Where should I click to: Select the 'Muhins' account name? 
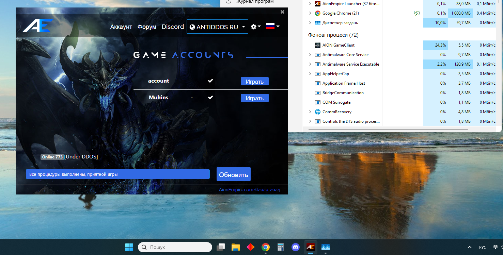[x=159, y=98]
